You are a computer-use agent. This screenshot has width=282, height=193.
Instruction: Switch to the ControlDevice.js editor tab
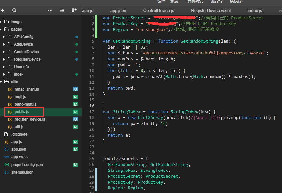pyautogui.click(x=159, y=11)
